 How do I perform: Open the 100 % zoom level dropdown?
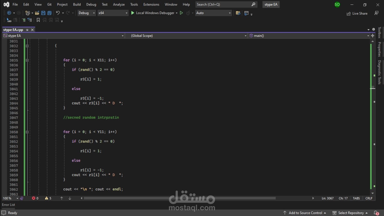click(x=10, y=198)
